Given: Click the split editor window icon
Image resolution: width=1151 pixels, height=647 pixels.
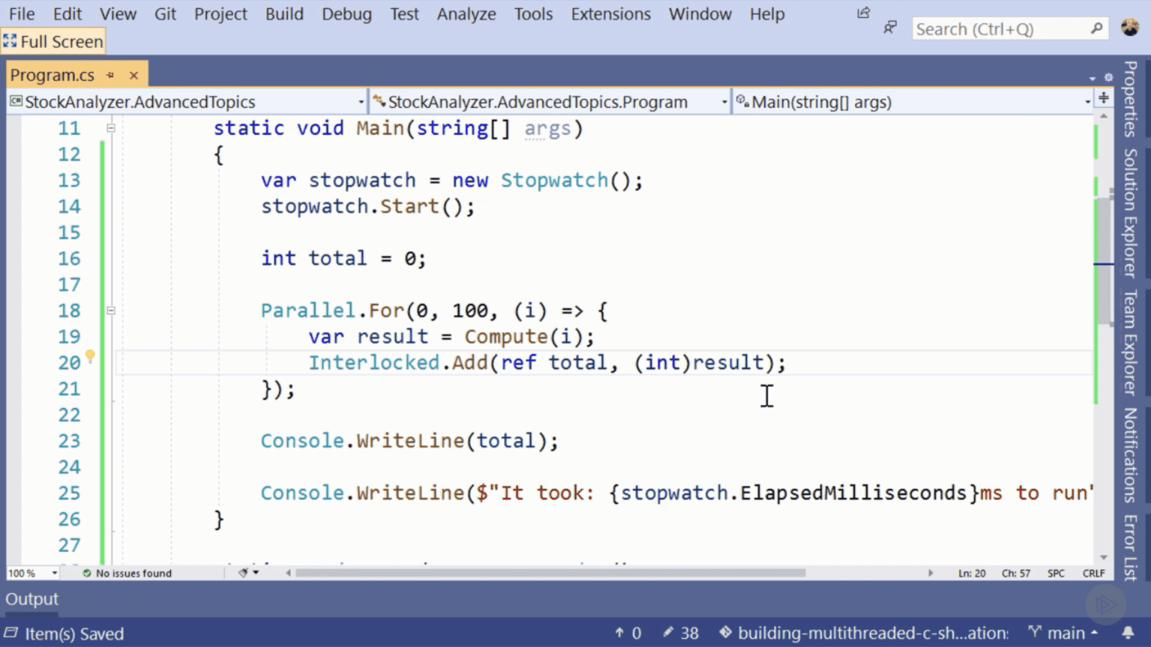Looking at the screenshot, I should click(x=1103, y=98).
